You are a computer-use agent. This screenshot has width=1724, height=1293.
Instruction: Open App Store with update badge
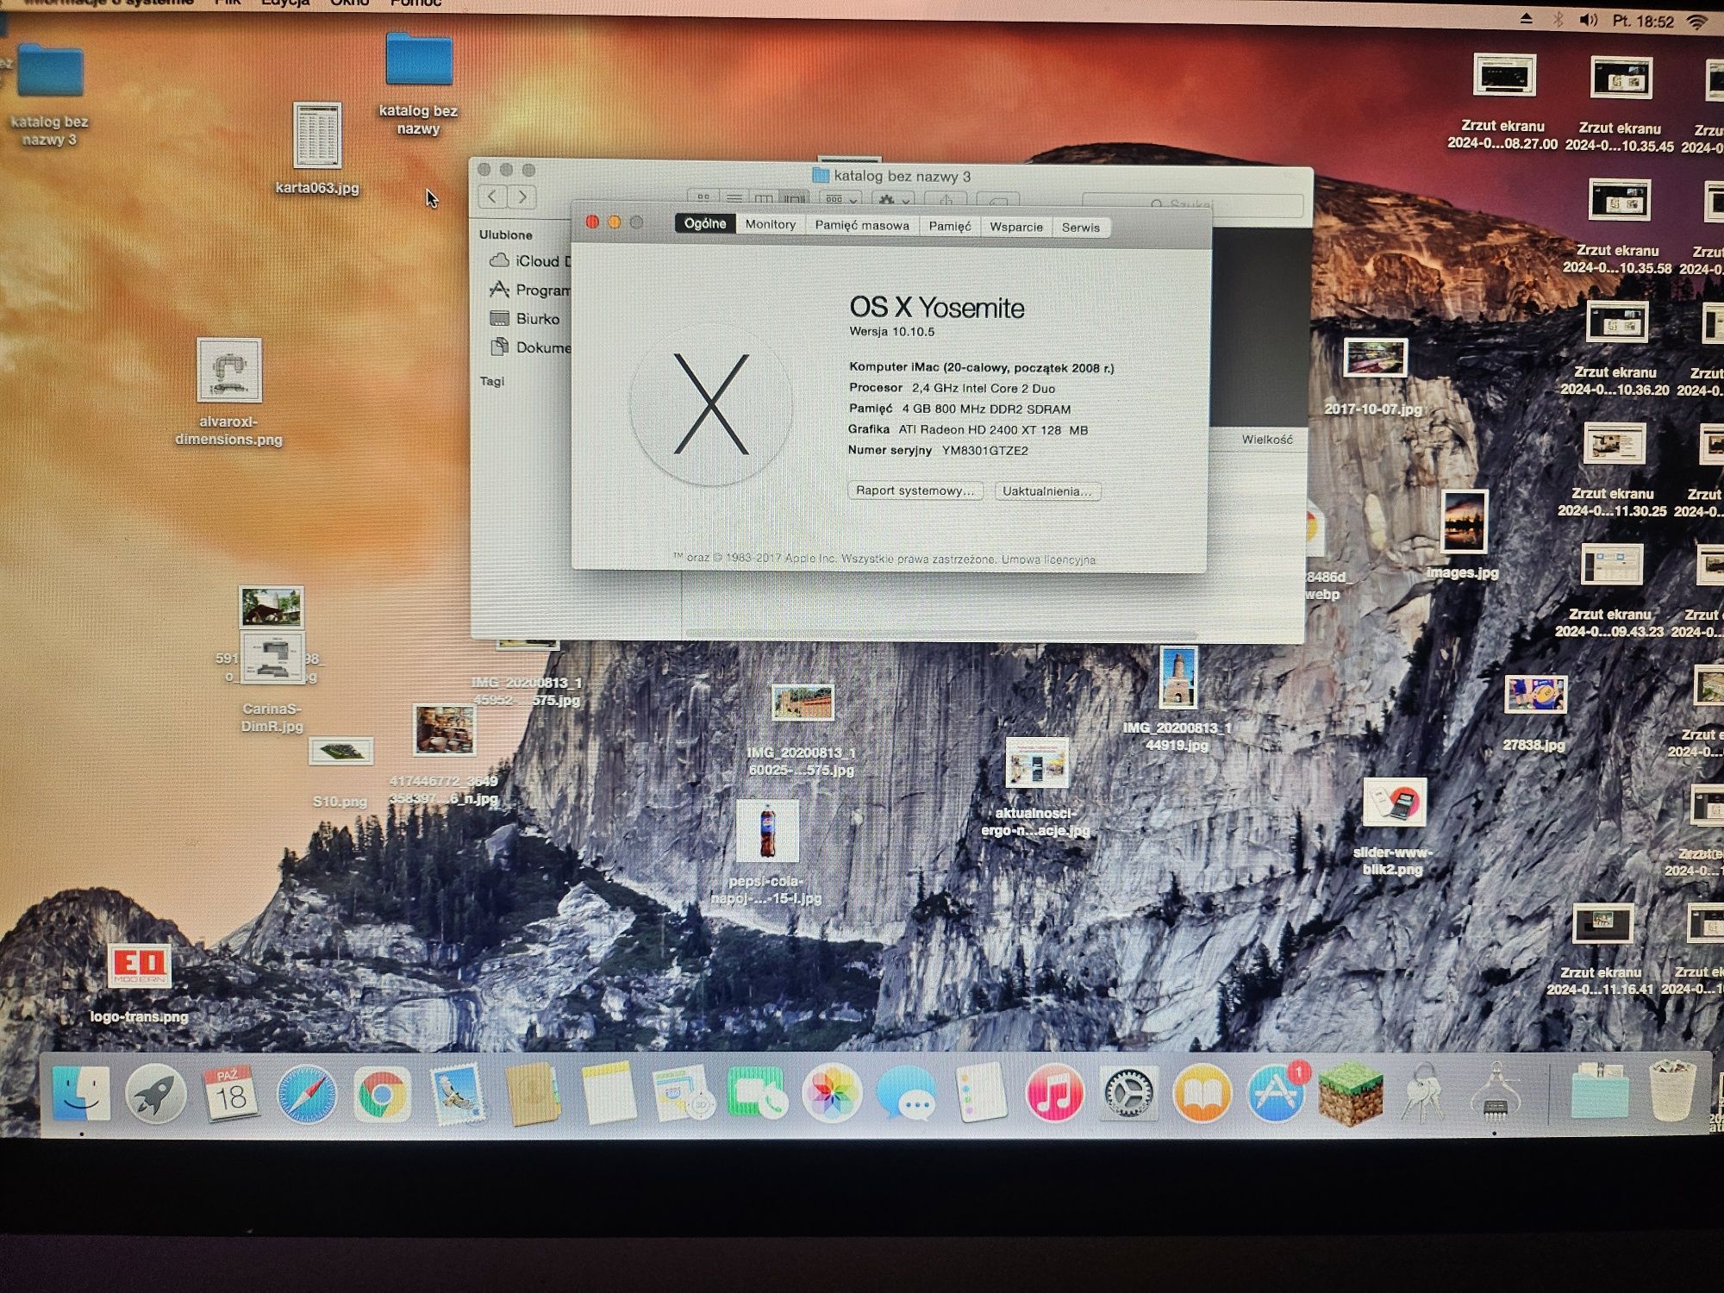pos(1277,1093)
